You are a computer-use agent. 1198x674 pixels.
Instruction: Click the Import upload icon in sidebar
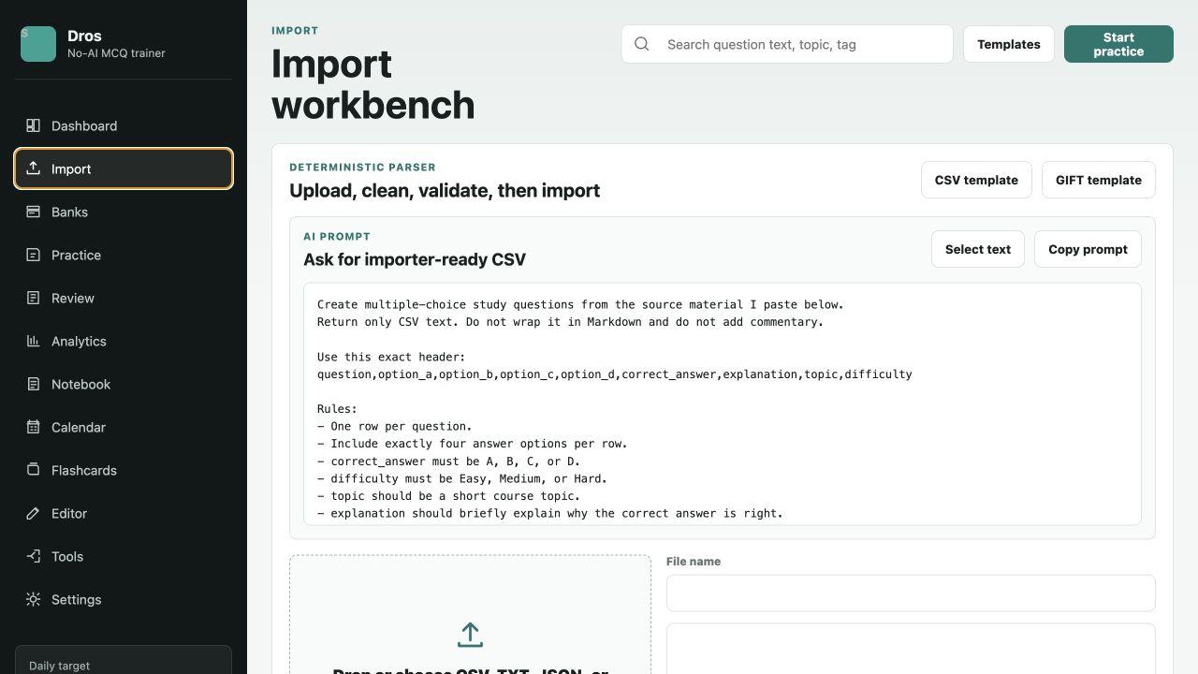click(x=33, y=168)
